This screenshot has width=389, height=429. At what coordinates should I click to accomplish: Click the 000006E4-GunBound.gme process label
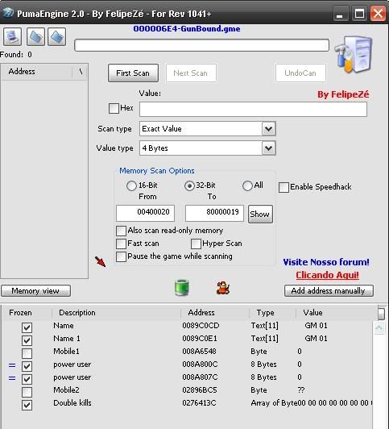(x=187, y=29)
